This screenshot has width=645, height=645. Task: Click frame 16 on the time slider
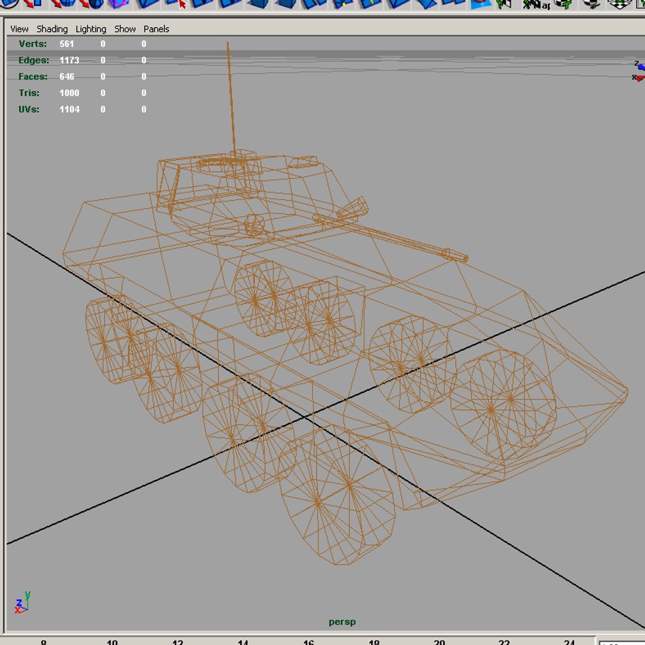click(x=309, y=641)
